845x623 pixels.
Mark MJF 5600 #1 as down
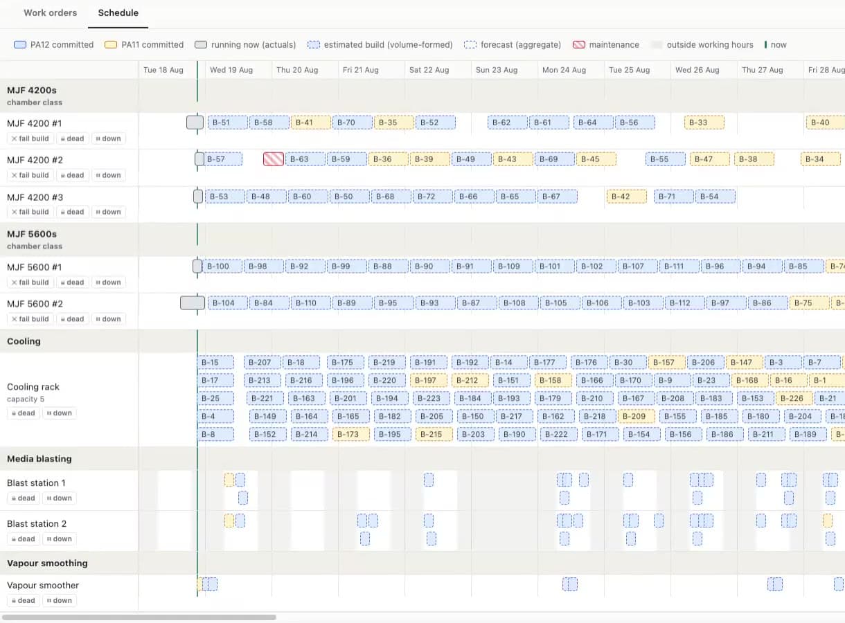[x=108, y=282]
